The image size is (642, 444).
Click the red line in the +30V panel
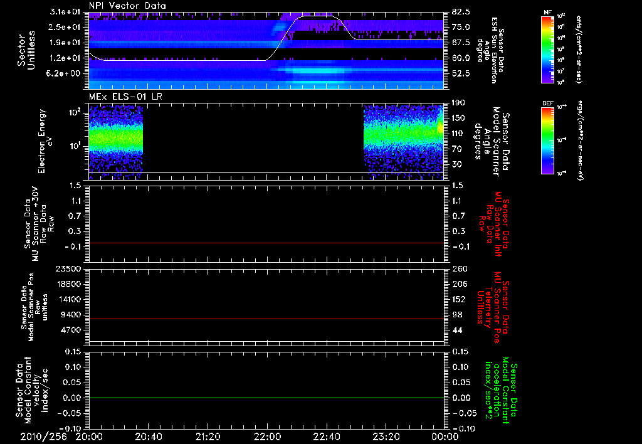[x=266, y=243]
